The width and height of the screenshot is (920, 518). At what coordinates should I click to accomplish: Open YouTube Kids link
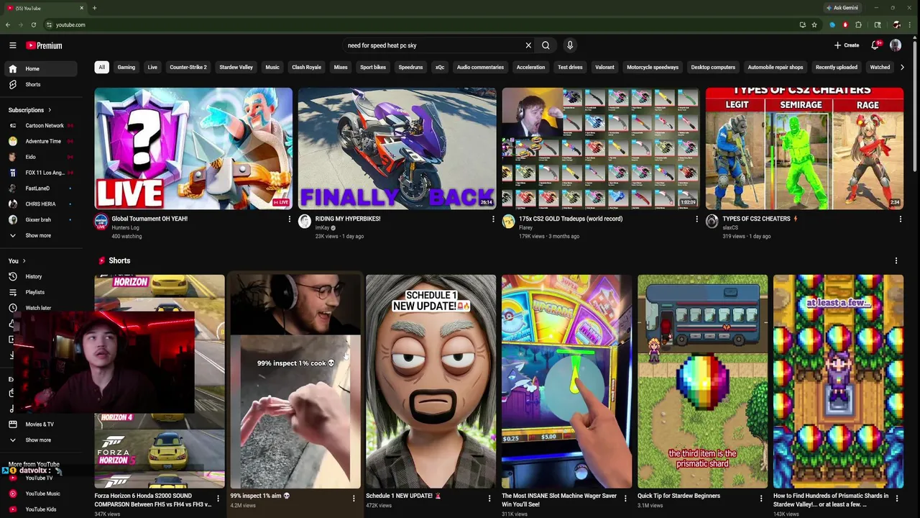click(x=40, y=509)
